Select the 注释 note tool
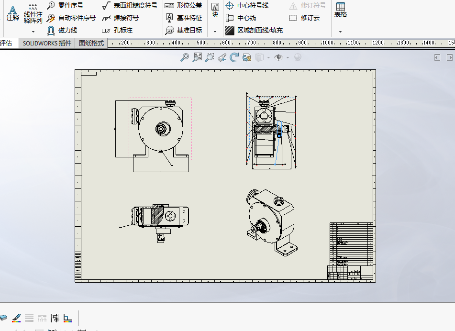The width and height of the screenshot is (455, 331). [13, 13]
